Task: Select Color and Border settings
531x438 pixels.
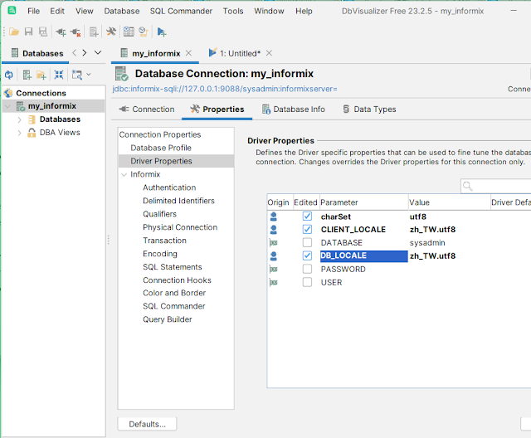Action: pyautogui.click(x=174, y=293)
